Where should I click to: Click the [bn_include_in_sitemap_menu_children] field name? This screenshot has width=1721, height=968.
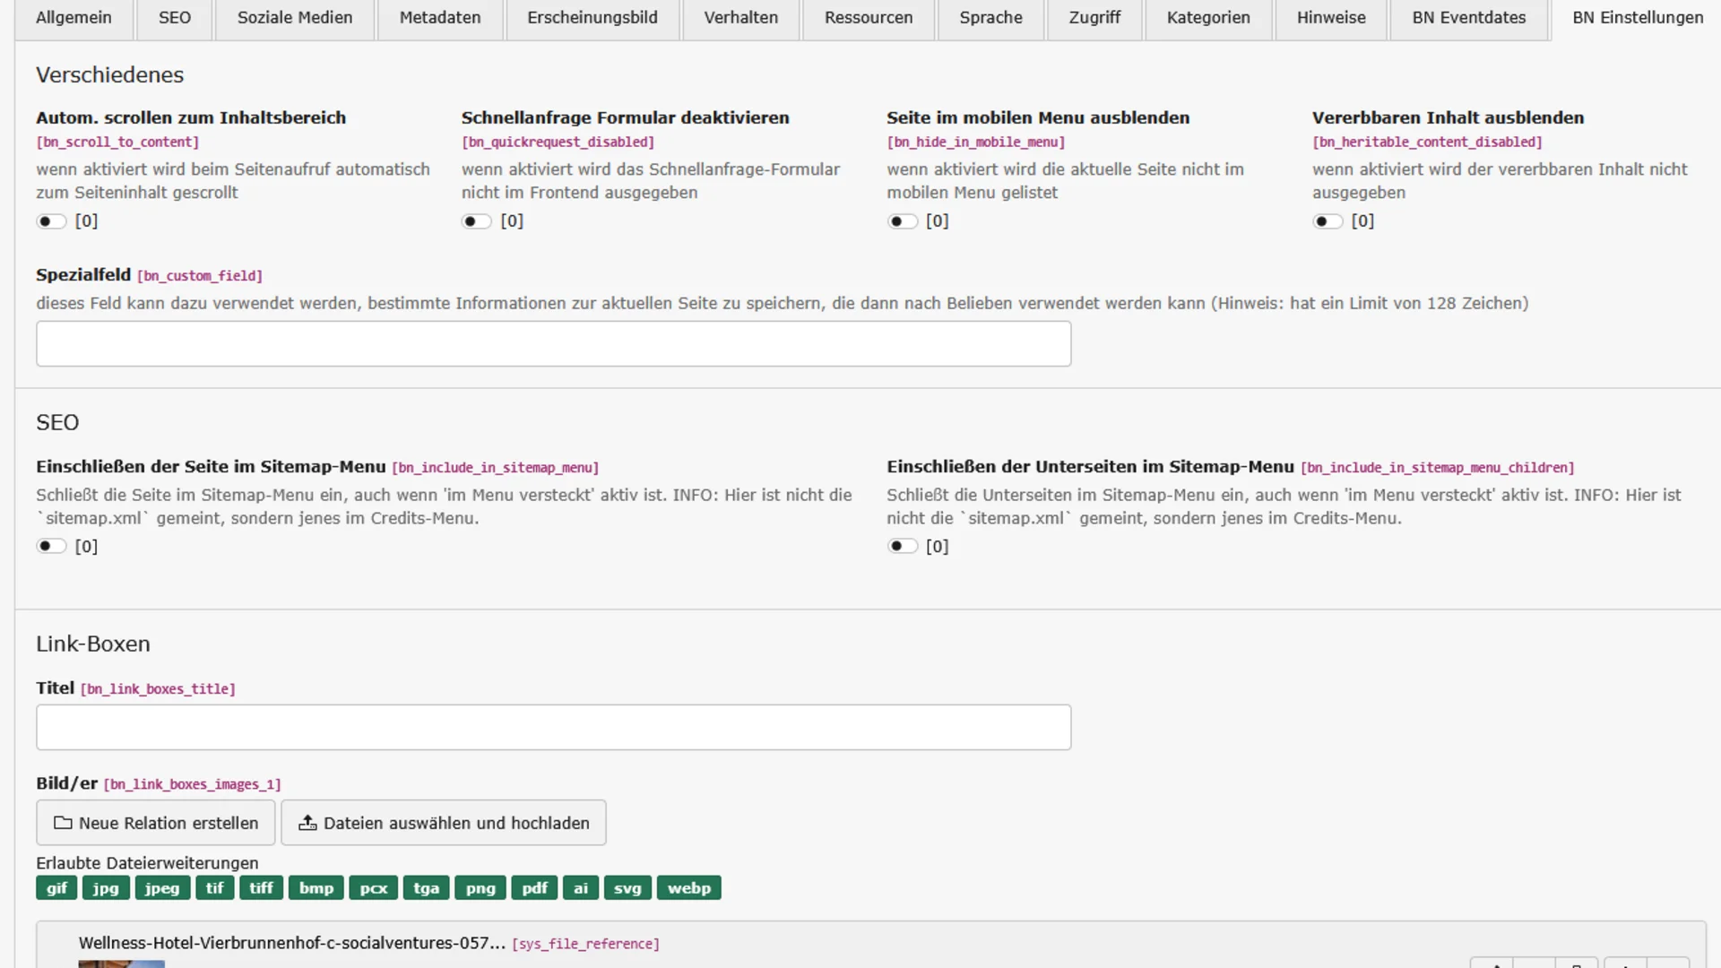[1438, 468]
